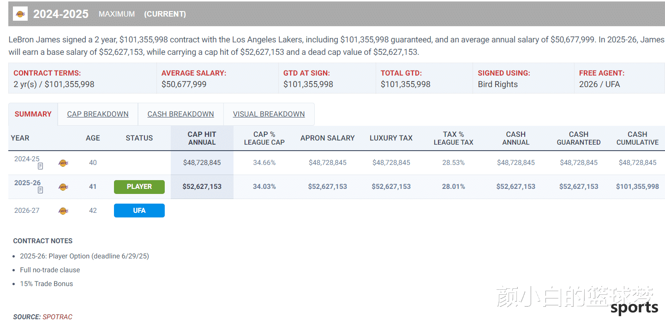Image resolution: width=665 pixels, height=322 pixels.
Task: Show the Visual Breakdown tab
Action: (x=269, y=114)
